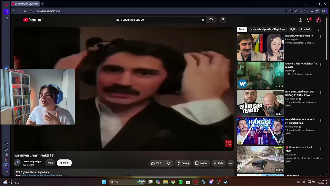330x186 pixels.
Task: Open the bookmarks star in the Opera sidebar
Action: 6,19
